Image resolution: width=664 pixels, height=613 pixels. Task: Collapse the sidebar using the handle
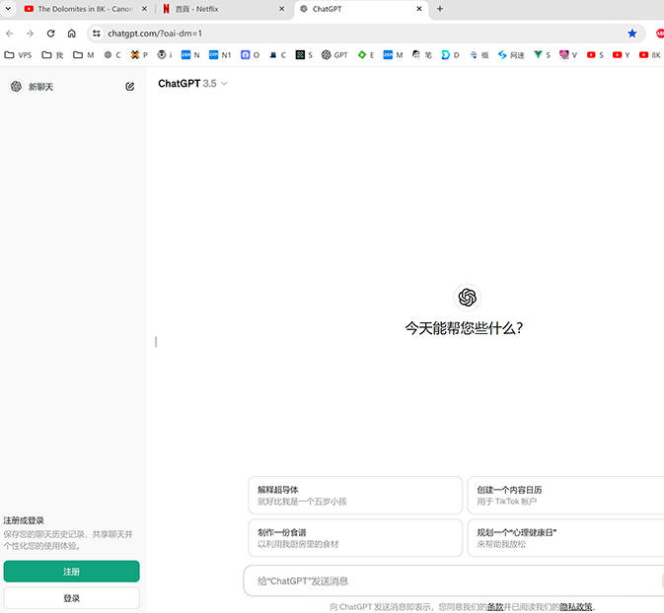[156, 341]
